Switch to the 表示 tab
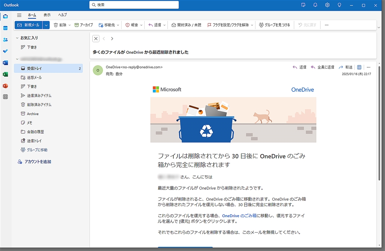The image size is (385, 251). click(47, 15)
